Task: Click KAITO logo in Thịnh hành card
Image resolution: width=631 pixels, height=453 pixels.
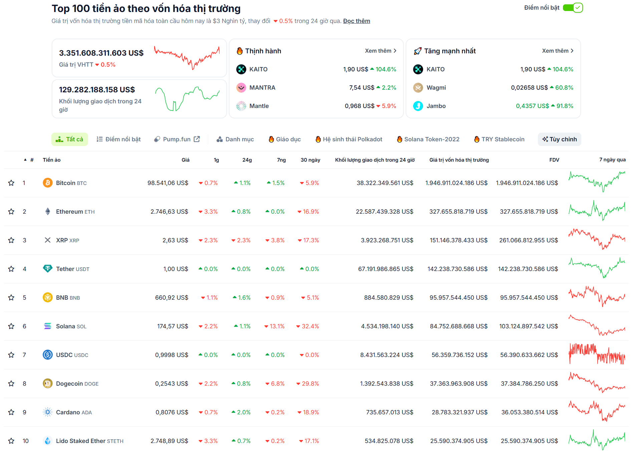Action: coord(241,69)
